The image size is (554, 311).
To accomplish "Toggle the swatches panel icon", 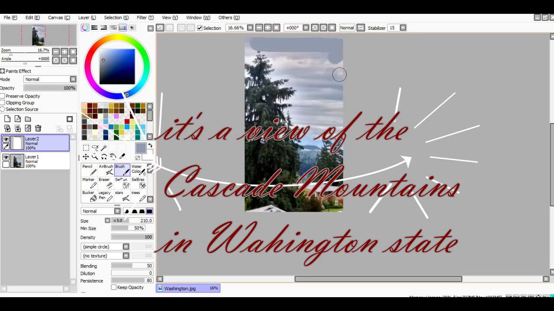I will pos(123,28).
